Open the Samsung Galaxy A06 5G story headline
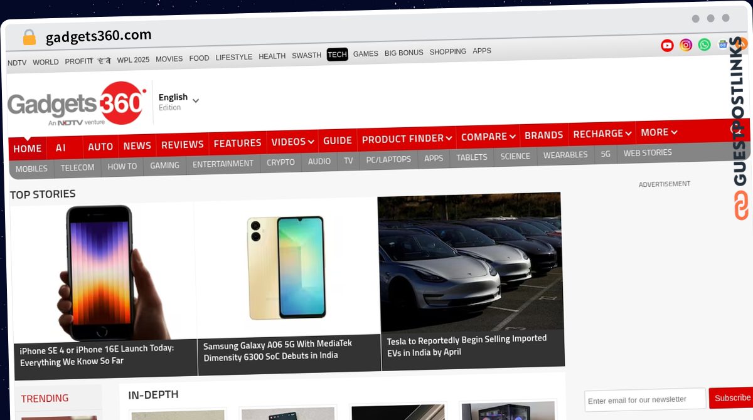This screenshot has width=753, height=420. pyautogui.click(x=277, y=350)
